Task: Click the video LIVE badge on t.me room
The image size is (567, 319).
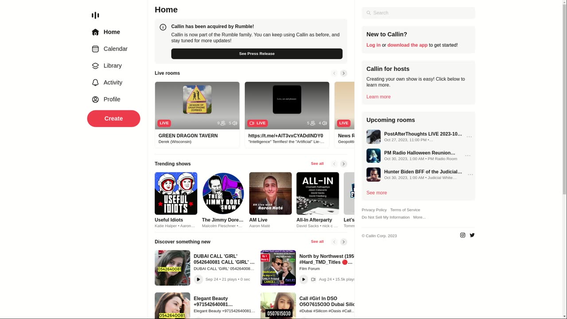Action: 257,123
